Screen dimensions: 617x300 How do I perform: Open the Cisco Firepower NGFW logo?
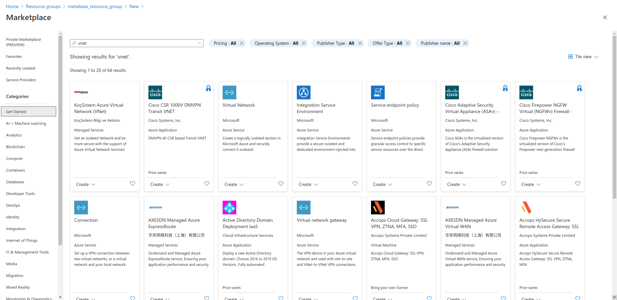point(526,92)
